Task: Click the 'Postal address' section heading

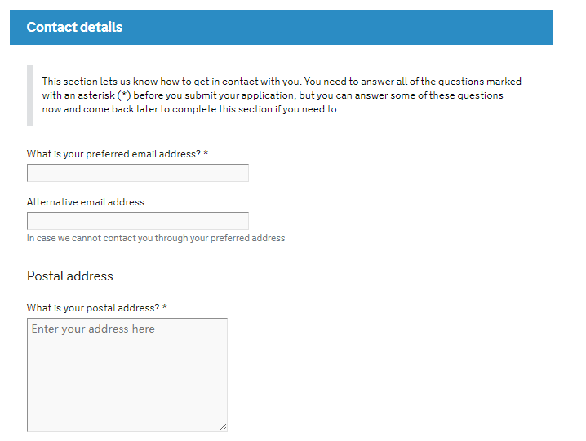Action: pos(69,276)
